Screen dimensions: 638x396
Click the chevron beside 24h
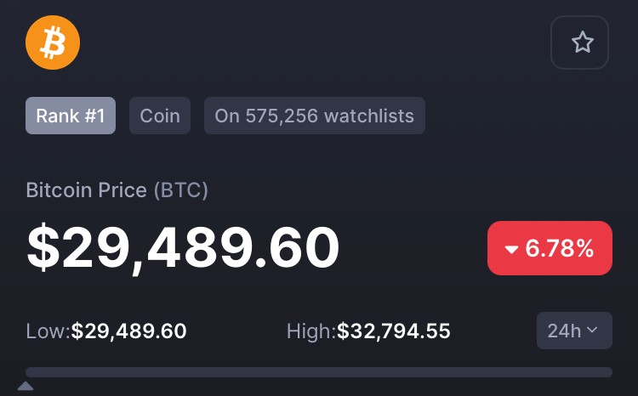(x=592, y=330)
